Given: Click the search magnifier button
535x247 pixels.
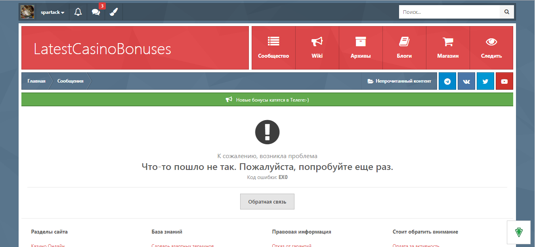Looking at the screenshot, I should point(506,12).
